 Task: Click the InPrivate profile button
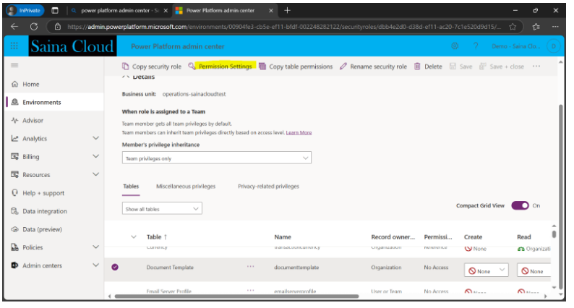point(25,10)
